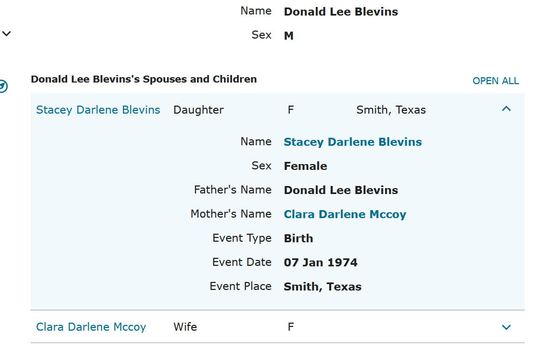This screenshot has height=350, width=537.
Task: Select the Event Date value 07 Jan 1974
Action: click(x=321, y=263)
